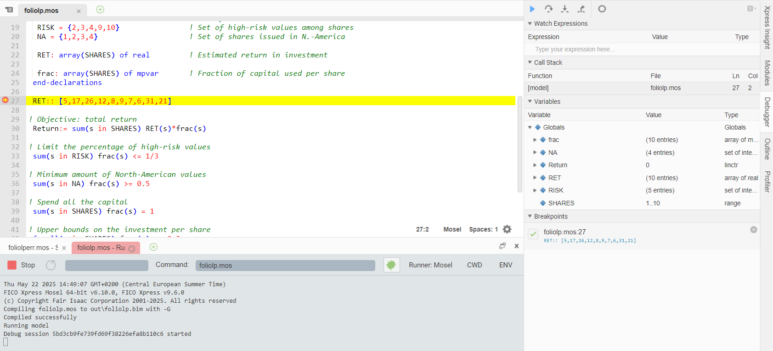773x351 pixels.
Task: Toggle the foliolp.mos:27 breakpoint checkbox
Action: coord(533,234)
